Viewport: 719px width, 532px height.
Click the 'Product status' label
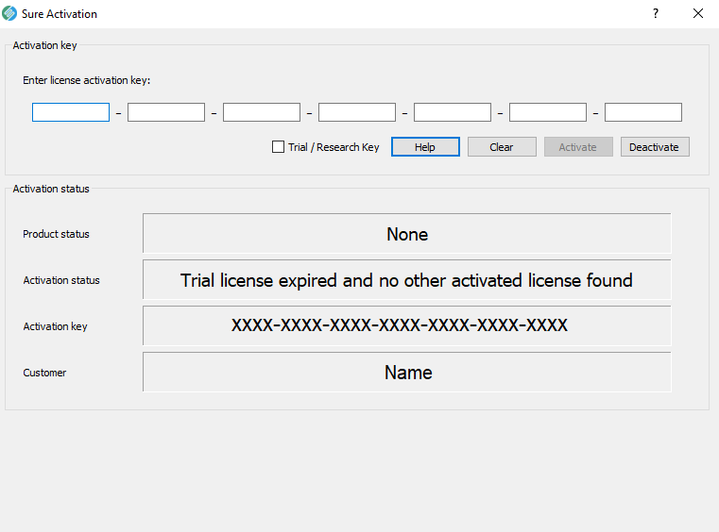(56, 234)
